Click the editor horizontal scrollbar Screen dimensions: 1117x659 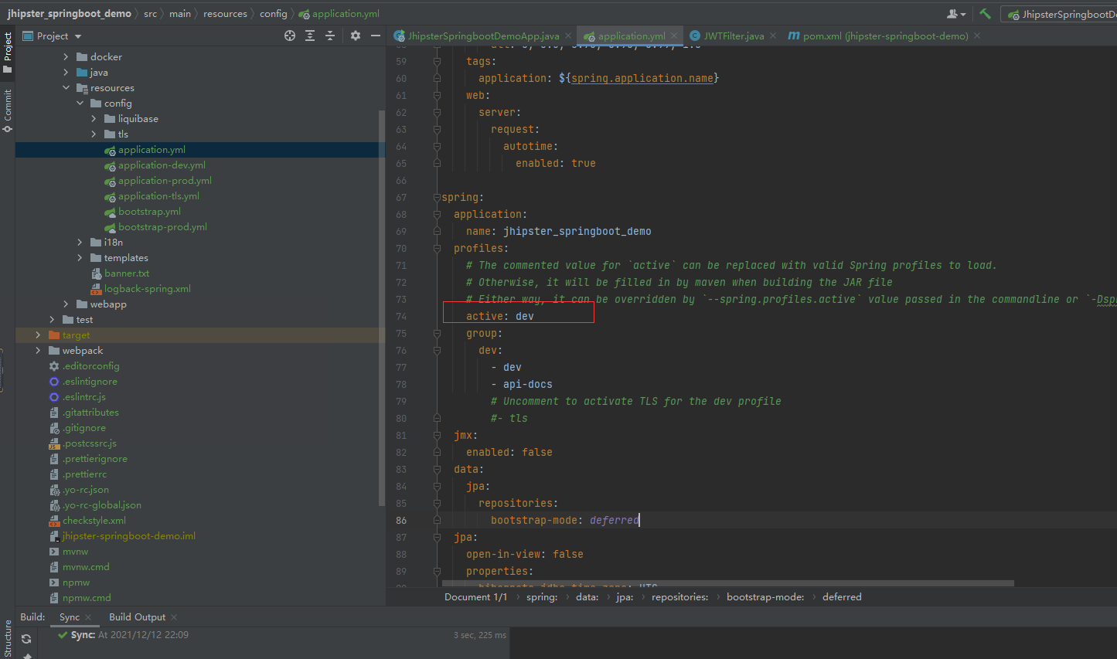(727, 583)
